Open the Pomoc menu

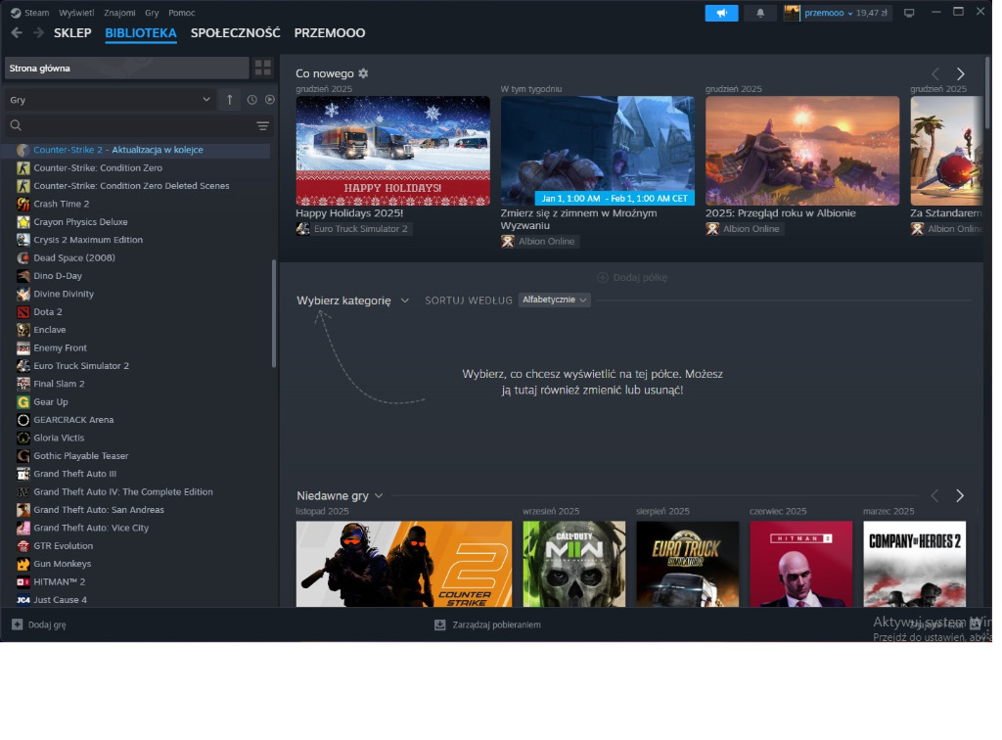click(181, 13)
